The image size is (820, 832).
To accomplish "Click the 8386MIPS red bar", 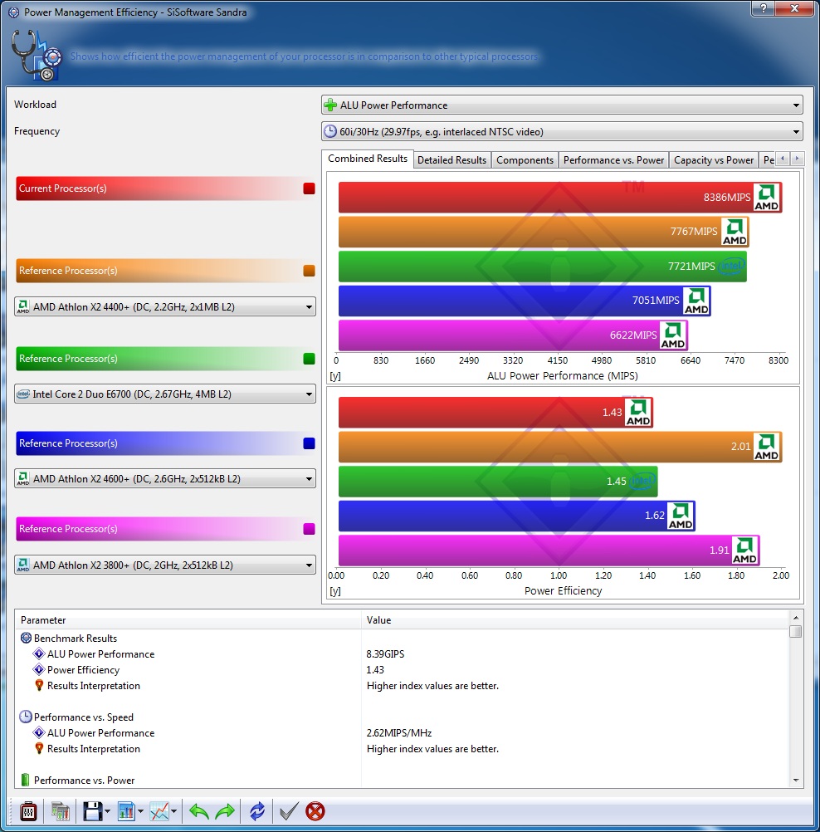I will 560,198.
